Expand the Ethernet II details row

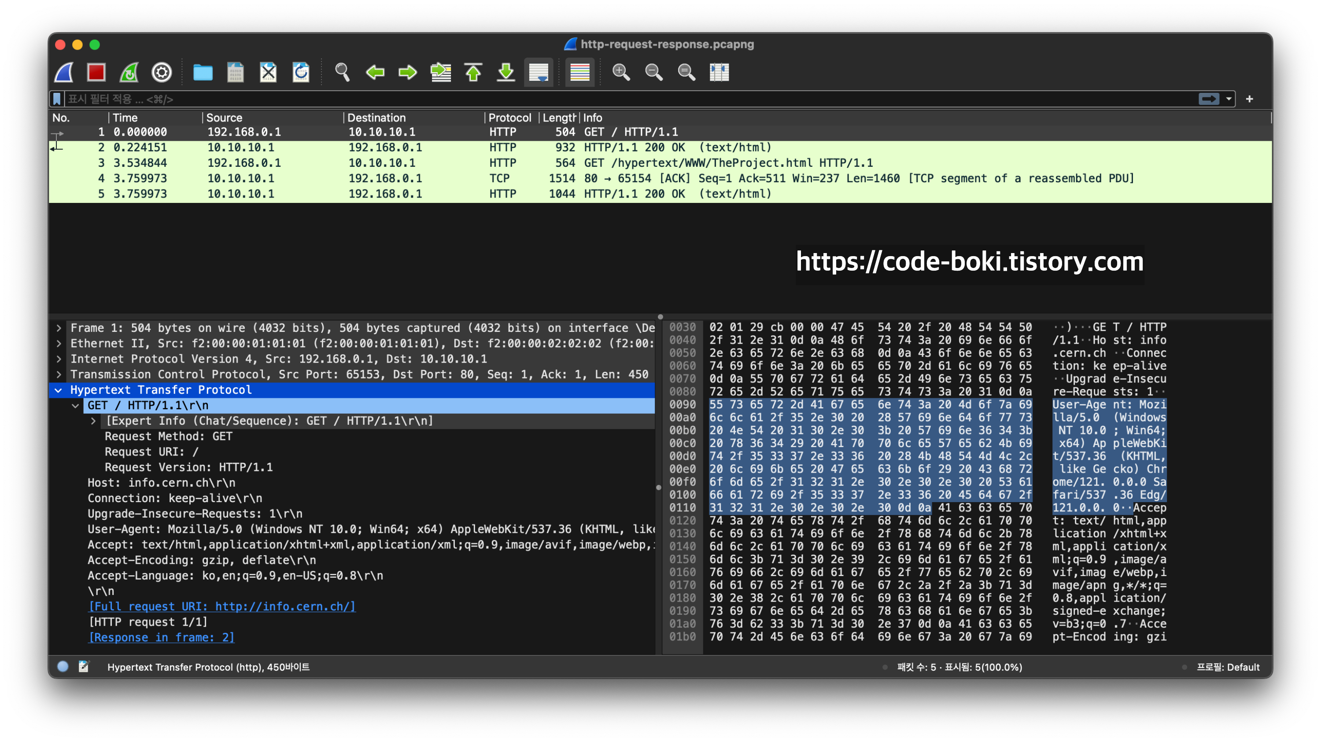pos(59,343)
